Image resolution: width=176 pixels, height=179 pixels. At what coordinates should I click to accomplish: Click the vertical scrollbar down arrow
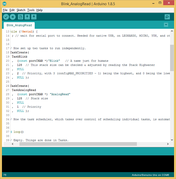172,140
